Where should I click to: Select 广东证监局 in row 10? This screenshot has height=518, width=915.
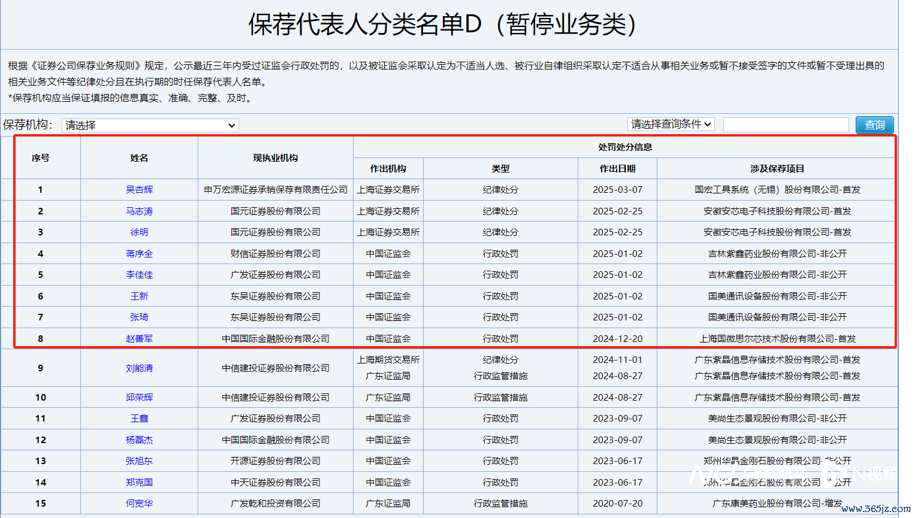pyautogui.click(x=388, y=397)
